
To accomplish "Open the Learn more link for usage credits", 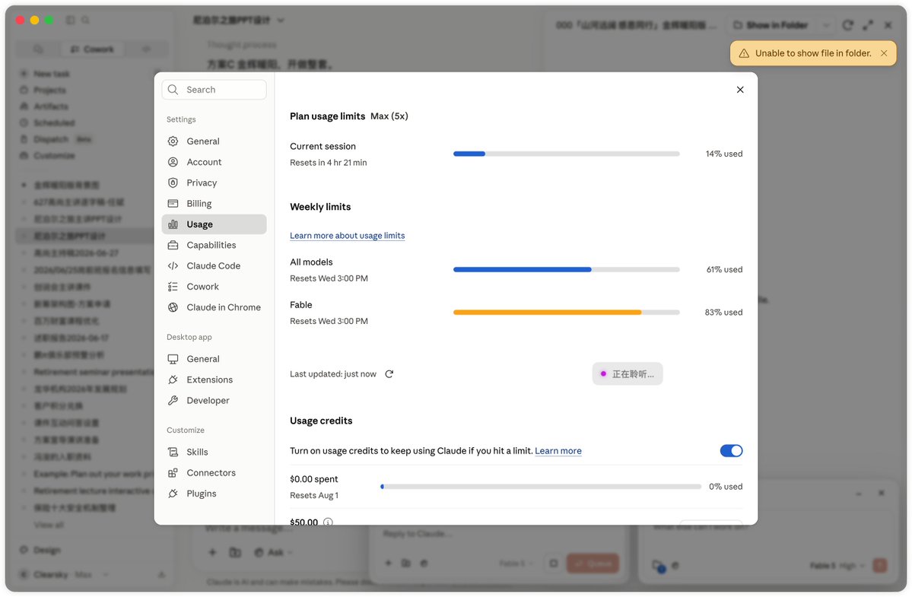I will pos(558,451).
